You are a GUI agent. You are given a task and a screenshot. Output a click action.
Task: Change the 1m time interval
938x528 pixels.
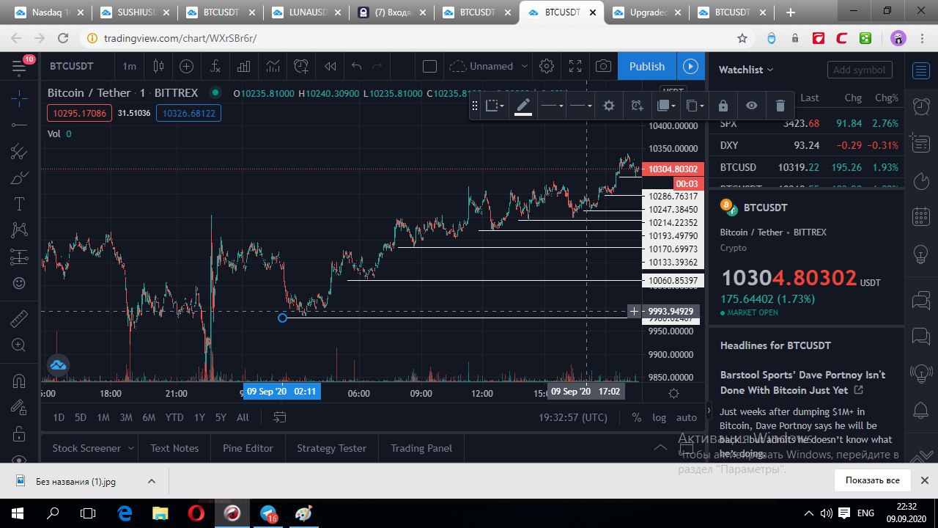[x=129, y=67]
